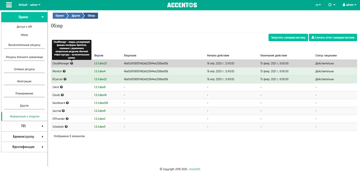The image size is (360, 172).
Task: Expand the Администратор sidebar section
Action: [x=24, y=137]
